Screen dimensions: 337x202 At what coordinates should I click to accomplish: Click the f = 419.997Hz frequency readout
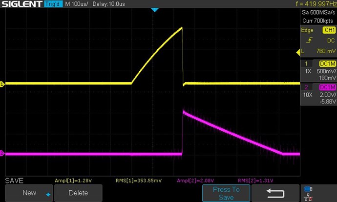[316, 4]
